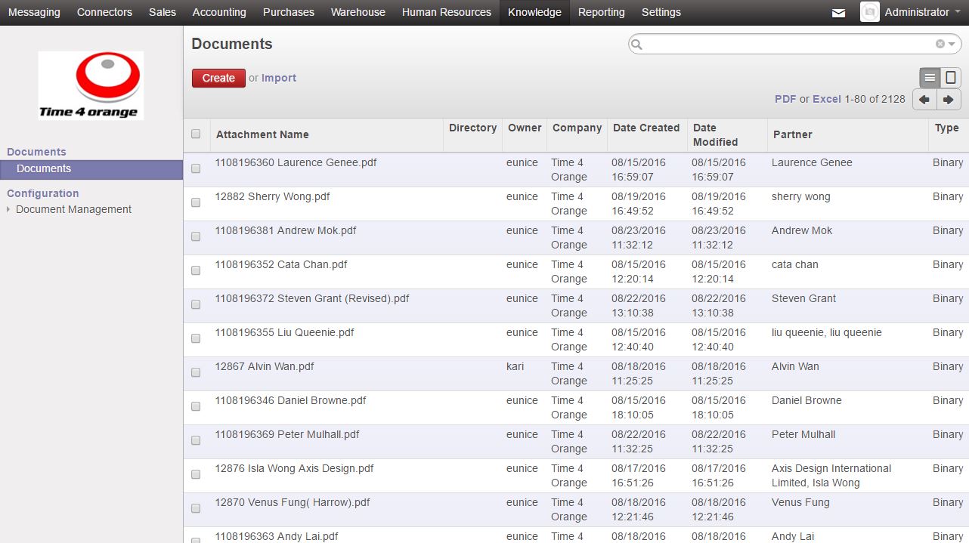
Task: Open 1108196381 Andrew Mok.pdf record
Action: pos(286,230)
